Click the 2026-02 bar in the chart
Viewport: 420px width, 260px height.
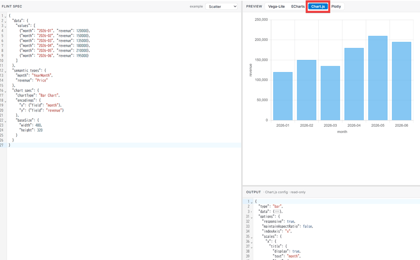(307, 90)
